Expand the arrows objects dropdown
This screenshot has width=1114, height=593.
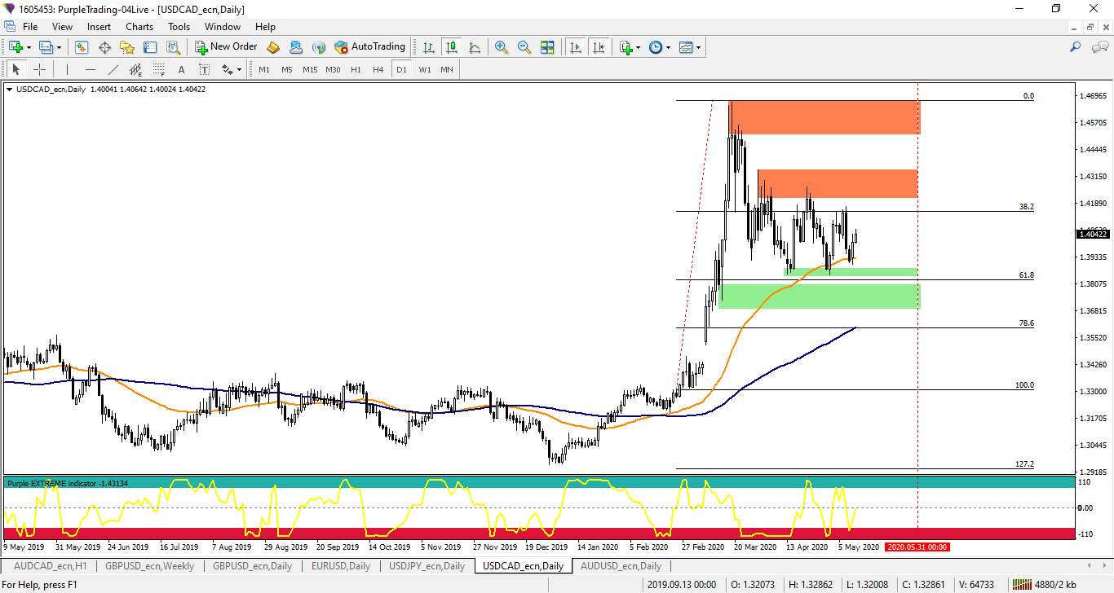point(238,69)
